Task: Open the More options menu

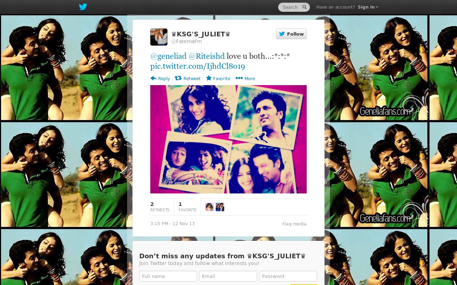Action: [x=245, y=78]
